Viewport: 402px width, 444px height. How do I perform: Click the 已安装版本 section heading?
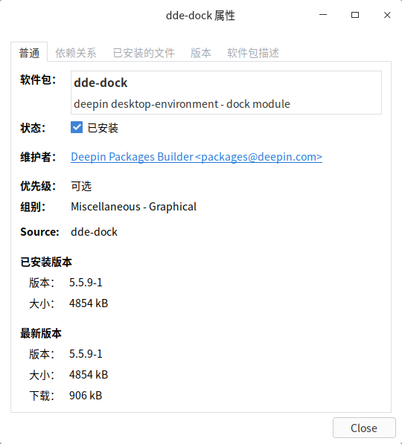(x=46, y=262)
